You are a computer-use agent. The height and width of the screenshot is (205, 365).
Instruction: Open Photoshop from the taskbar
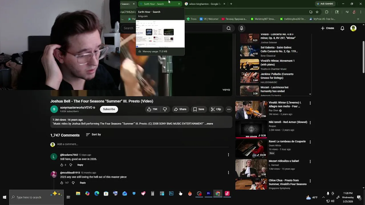coord(171,194)
